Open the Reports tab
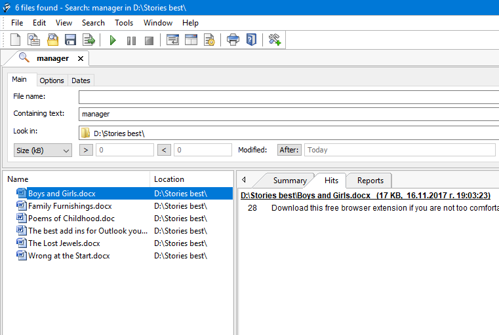Image resolution: width=499 pixels, height=335 pixels. (x=370, y=181)
